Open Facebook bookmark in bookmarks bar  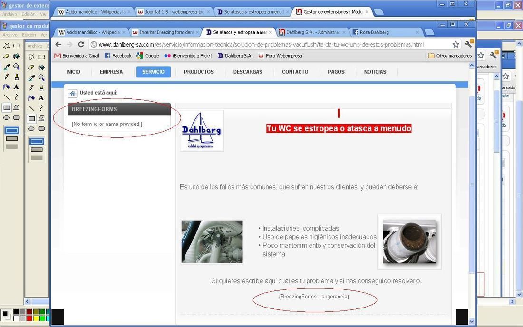(118, 55)
